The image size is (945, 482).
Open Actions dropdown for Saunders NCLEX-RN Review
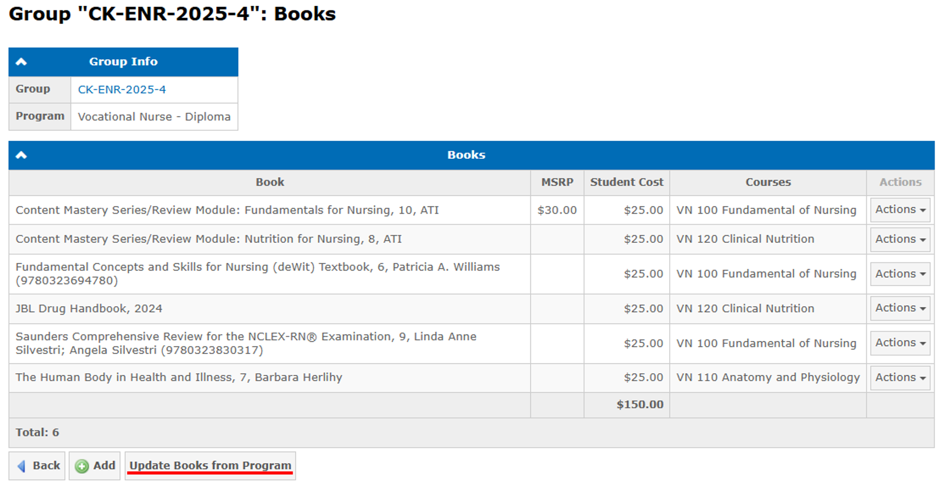point(900,343)
